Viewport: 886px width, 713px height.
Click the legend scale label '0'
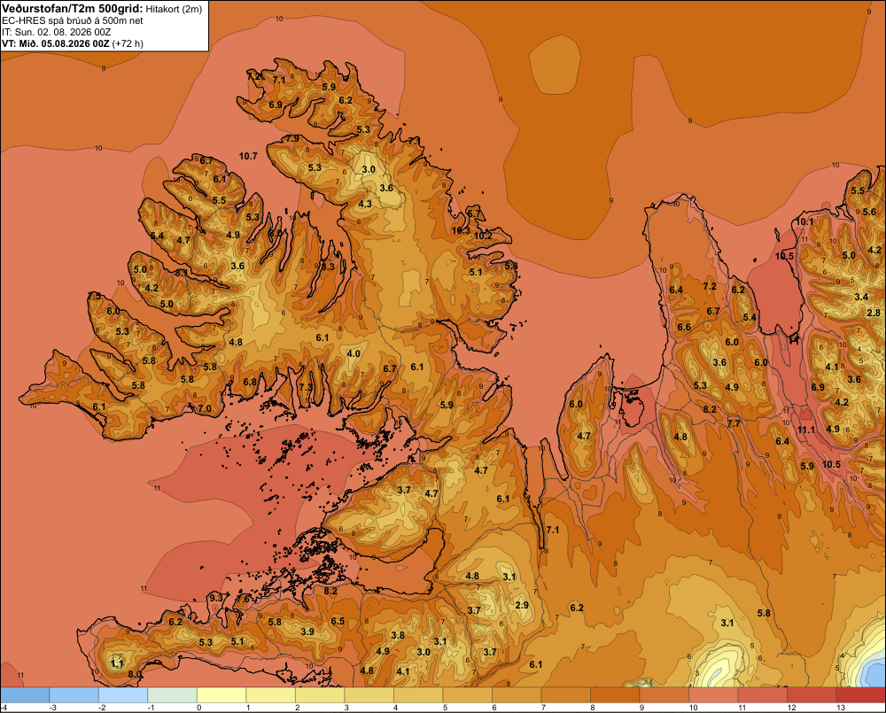coord(198,708)
